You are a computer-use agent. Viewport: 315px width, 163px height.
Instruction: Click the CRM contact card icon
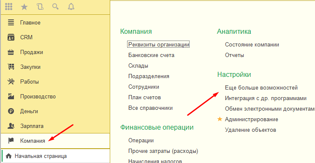pyautogui.click(x=11, y=38)
